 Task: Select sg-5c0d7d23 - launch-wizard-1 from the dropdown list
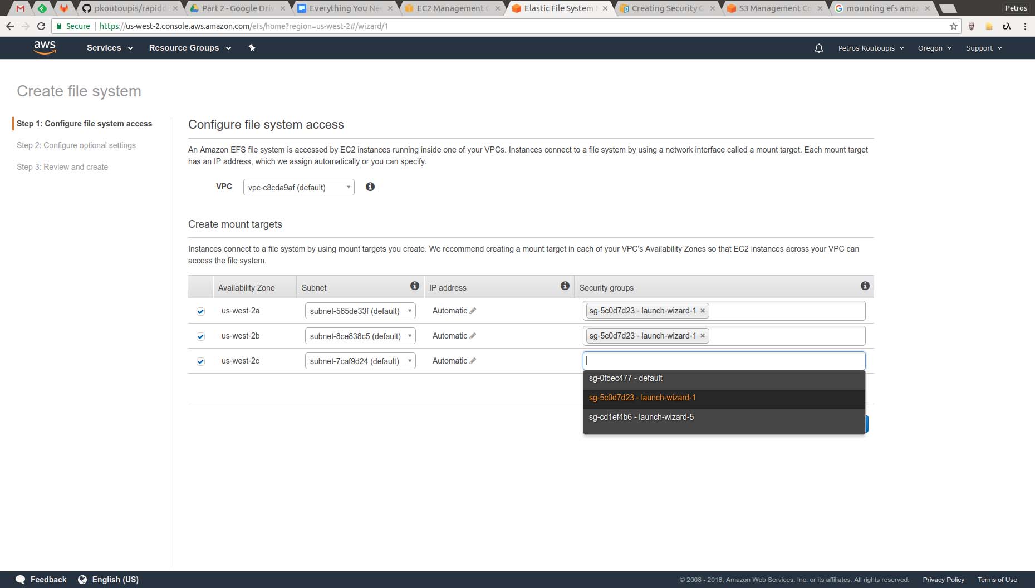(724, 398)
